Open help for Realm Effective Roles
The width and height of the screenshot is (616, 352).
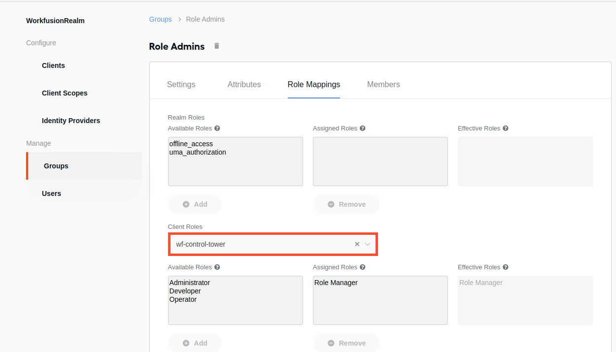point(506,128)
